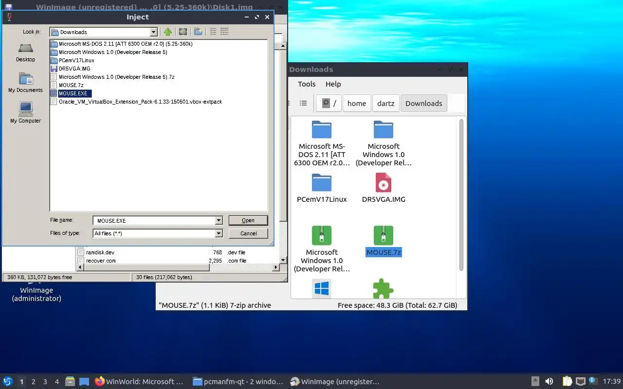This screenshot has height=389, width=623.
Task: Switch Inject dialog to list view
Action: (213, 32)
